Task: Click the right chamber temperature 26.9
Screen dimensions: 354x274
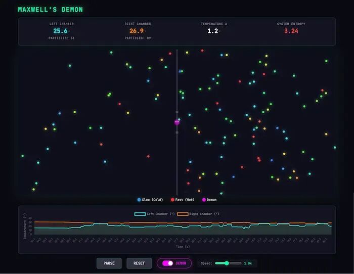Action: 137,31
